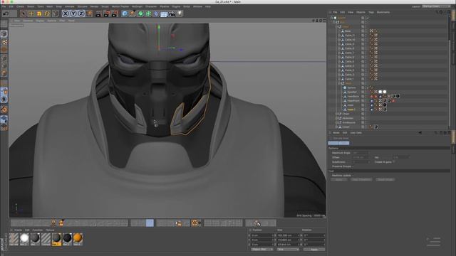This screenshot has width=456, height=256.
Task: Click the green Array modeling icon
Action: click(148, 14)
